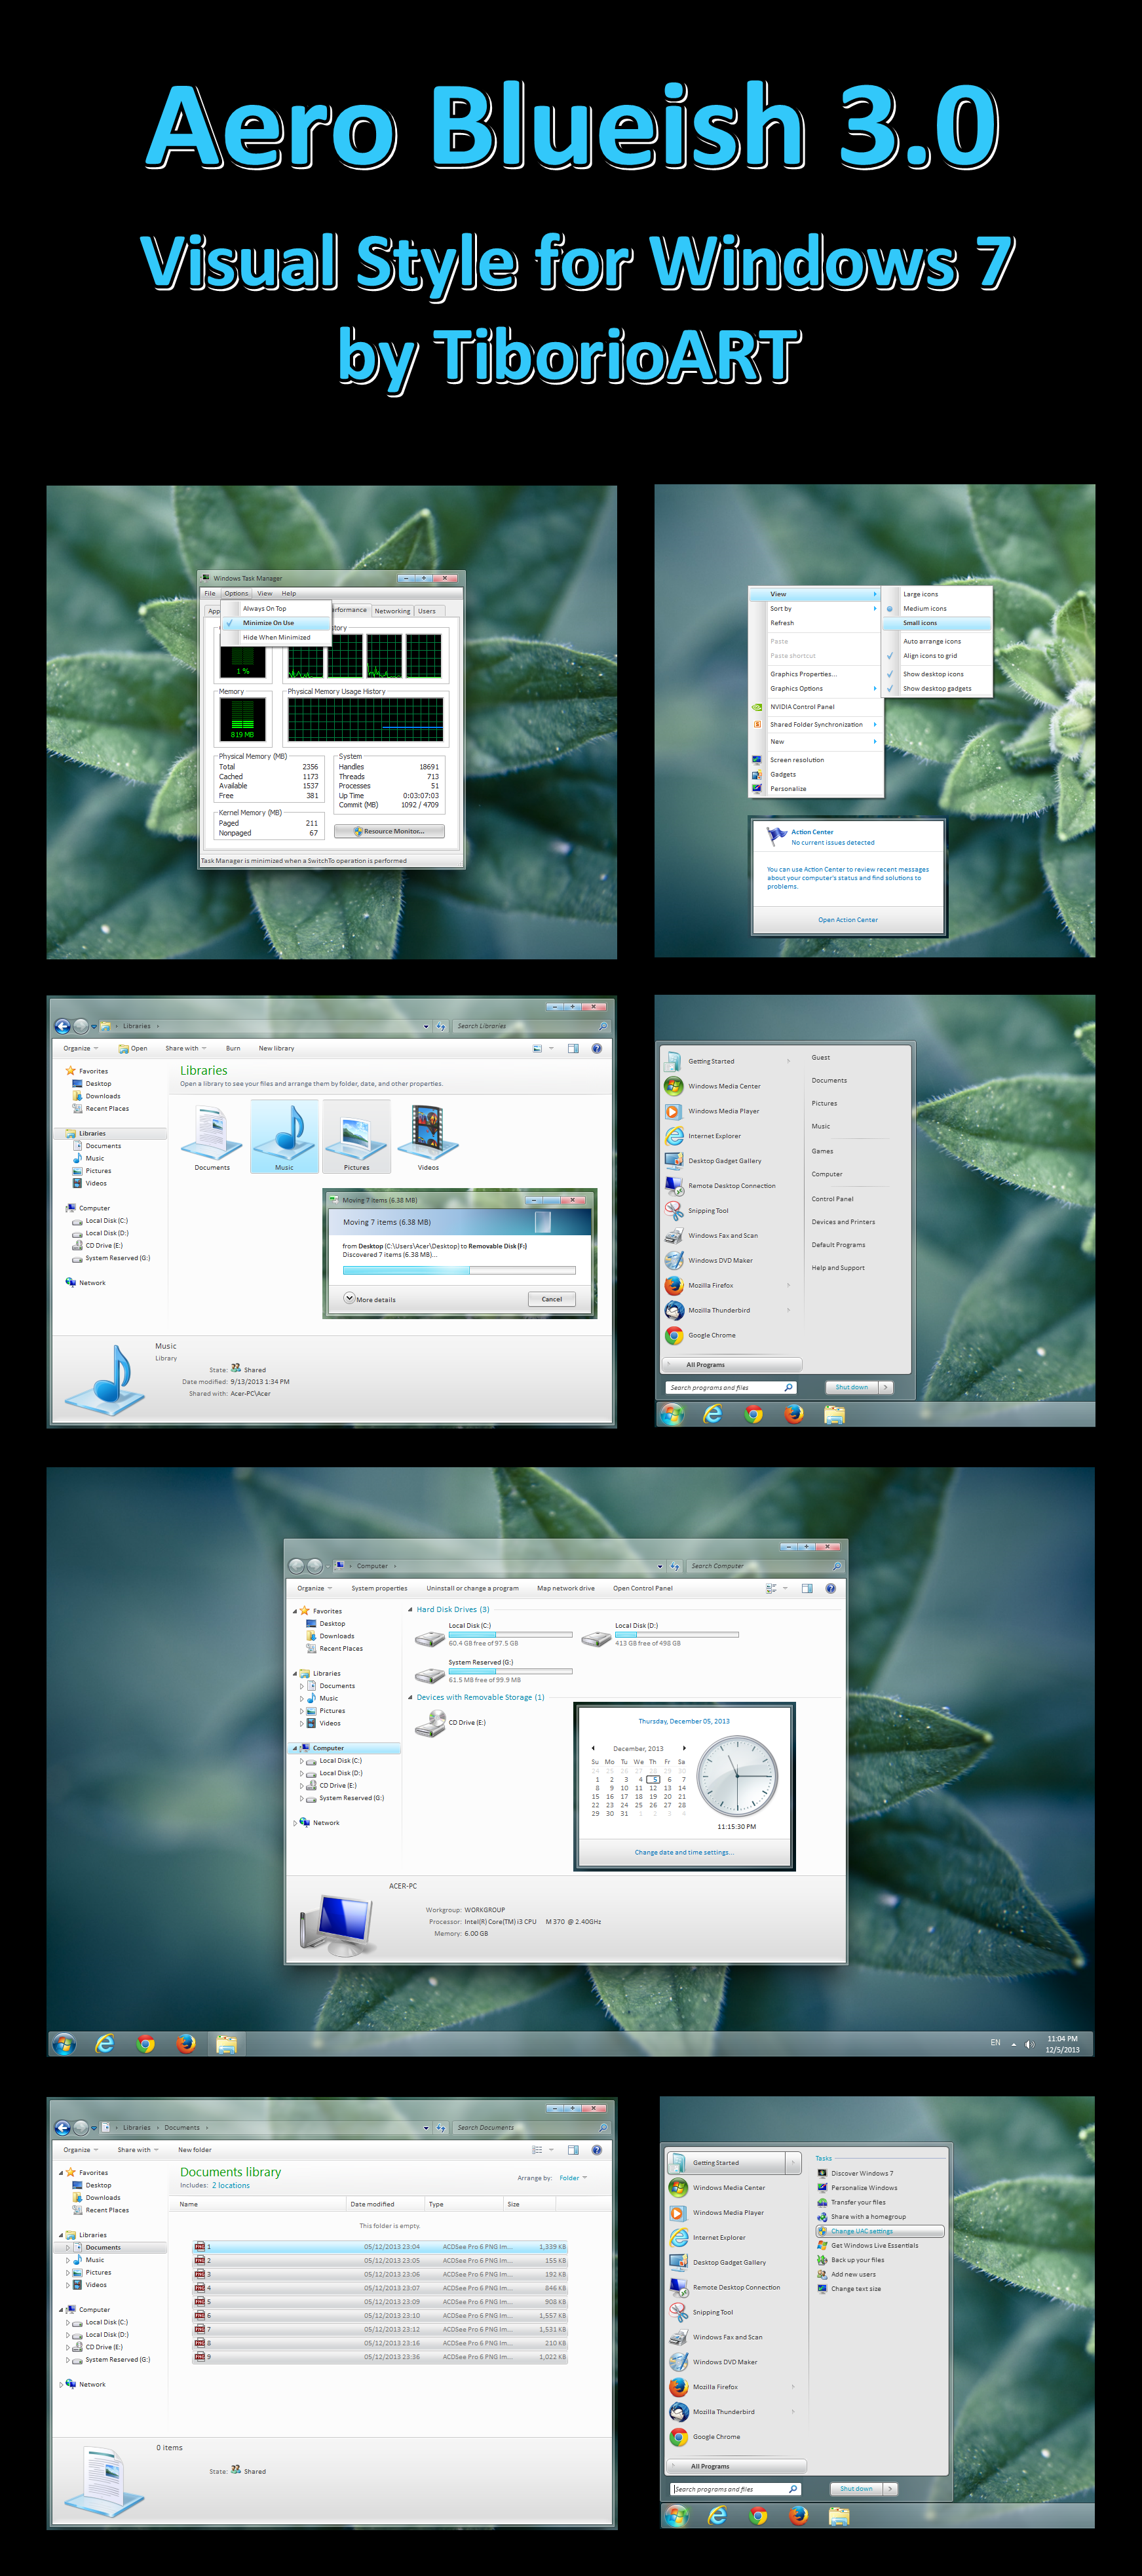The image size is (1142, 2576).
Task: Toggle Show desktop gadgets option
Action: pos(937,688)
